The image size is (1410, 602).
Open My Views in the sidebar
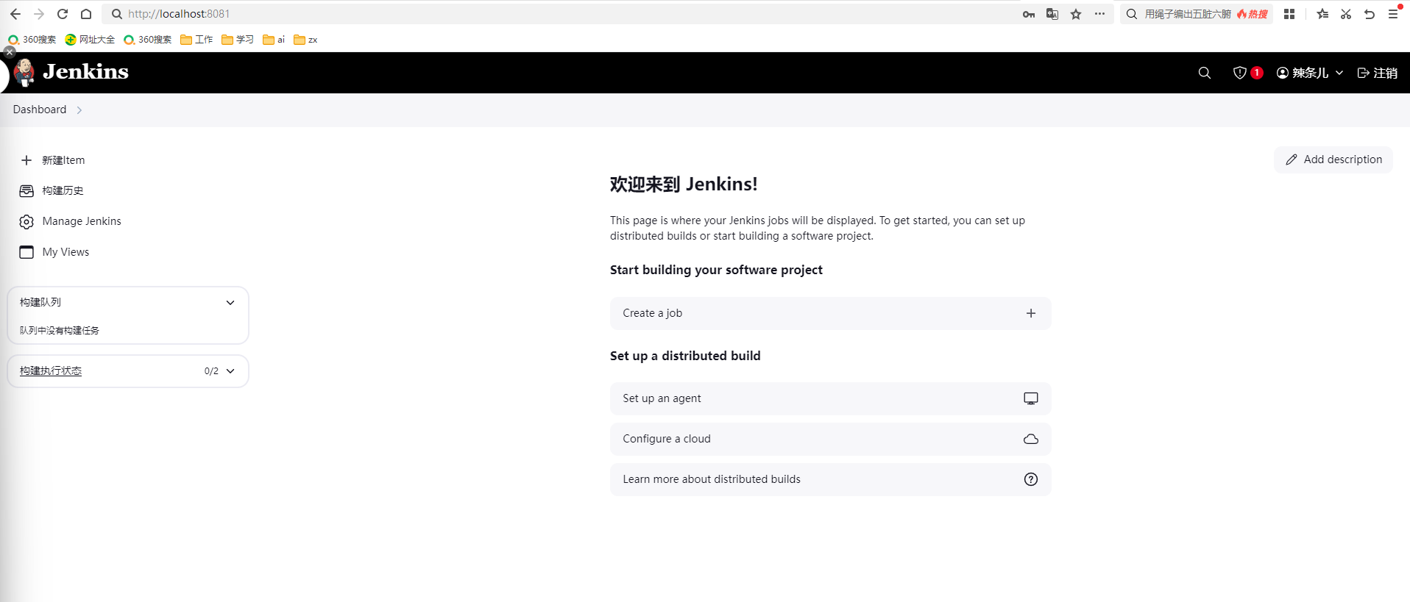[x=65, y=252]
